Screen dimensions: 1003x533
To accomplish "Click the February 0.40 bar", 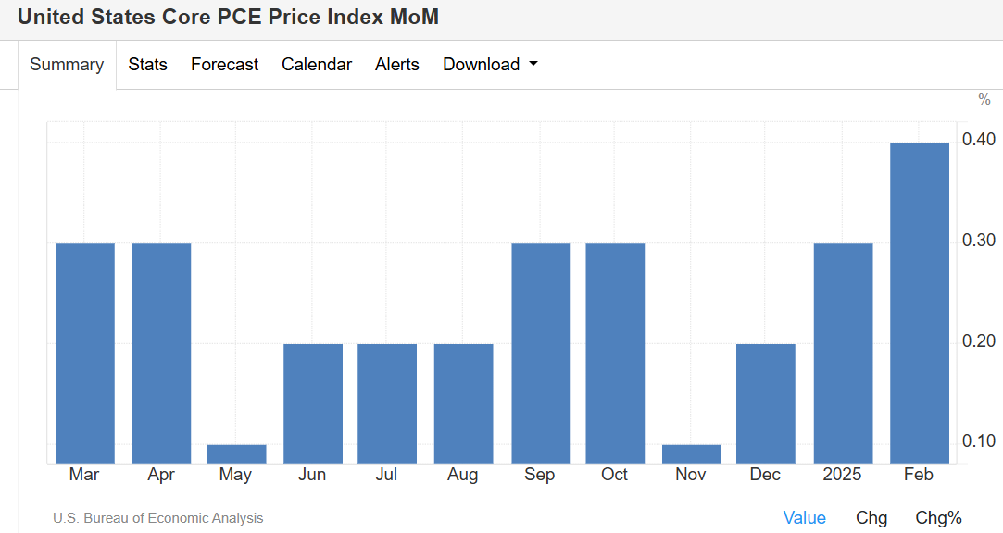I will [x=920, y=303].
